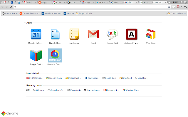Click the red extension icon in toolbar
The height and width of the screenshot is (117, 188).
pyautogui.click(x=178, y=7)
